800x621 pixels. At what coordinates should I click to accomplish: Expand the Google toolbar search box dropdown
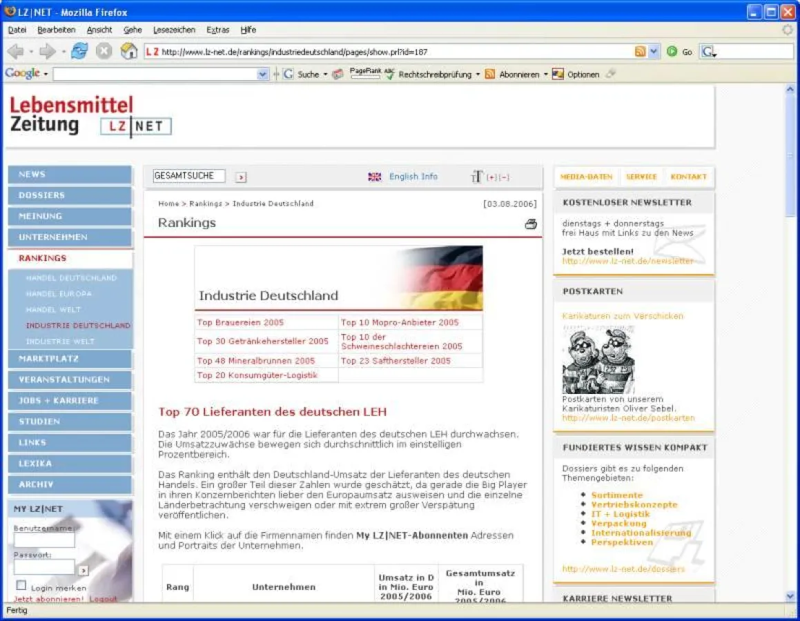[262, 75]
